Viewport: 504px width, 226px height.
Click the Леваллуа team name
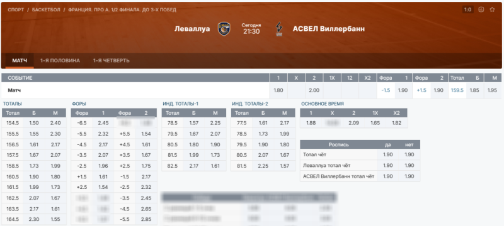tap(192, 29)
